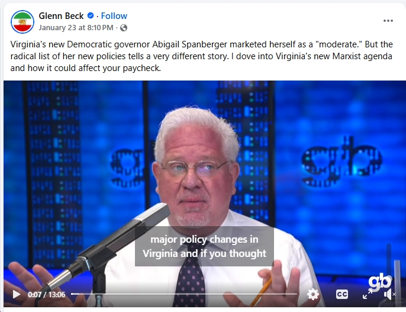Click the Follow link
Viewport: 406px width, 312px height.
114,16
